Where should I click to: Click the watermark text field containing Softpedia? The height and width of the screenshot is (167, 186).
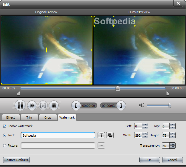click(58, 135)
